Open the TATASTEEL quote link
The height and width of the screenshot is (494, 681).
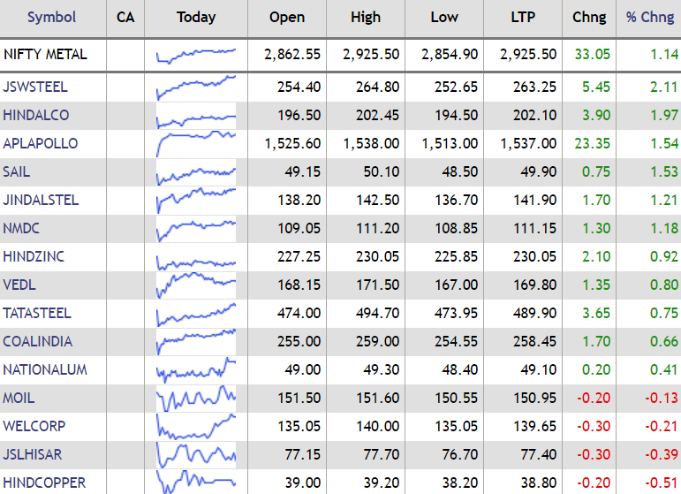tap(37, 313)
